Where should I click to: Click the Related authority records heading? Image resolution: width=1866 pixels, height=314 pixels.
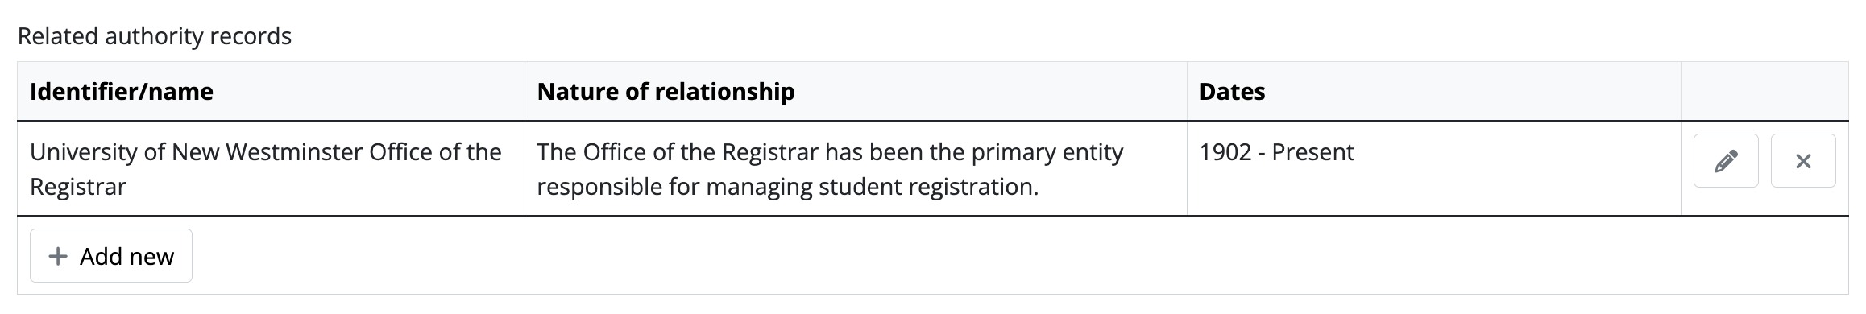(155, 36)
